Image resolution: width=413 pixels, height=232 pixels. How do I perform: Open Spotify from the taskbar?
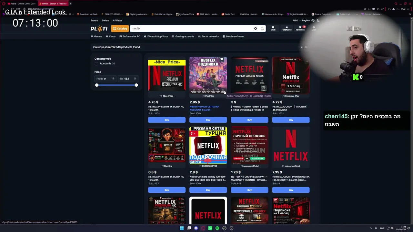[217, 228]
